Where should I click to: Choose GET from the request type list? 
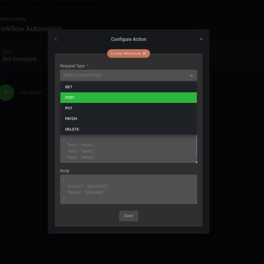[x=129, y=87]
